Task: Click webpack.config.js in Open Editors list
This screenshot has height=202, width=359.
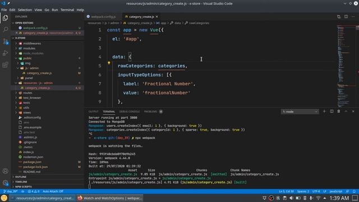Action: 35,28
